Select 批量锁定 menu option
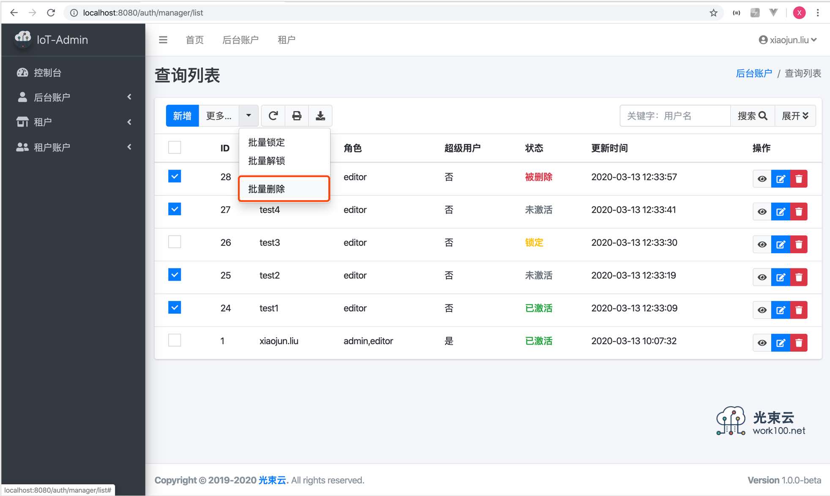 pos(267,142)
